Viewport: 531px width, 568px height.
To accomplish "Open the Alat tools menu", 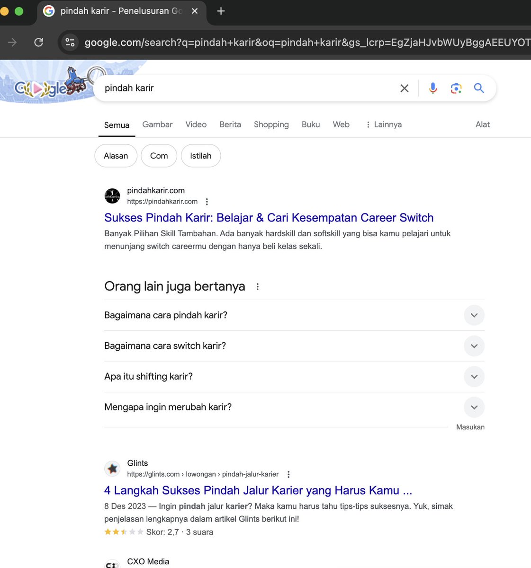I will (x=483, y=124).
